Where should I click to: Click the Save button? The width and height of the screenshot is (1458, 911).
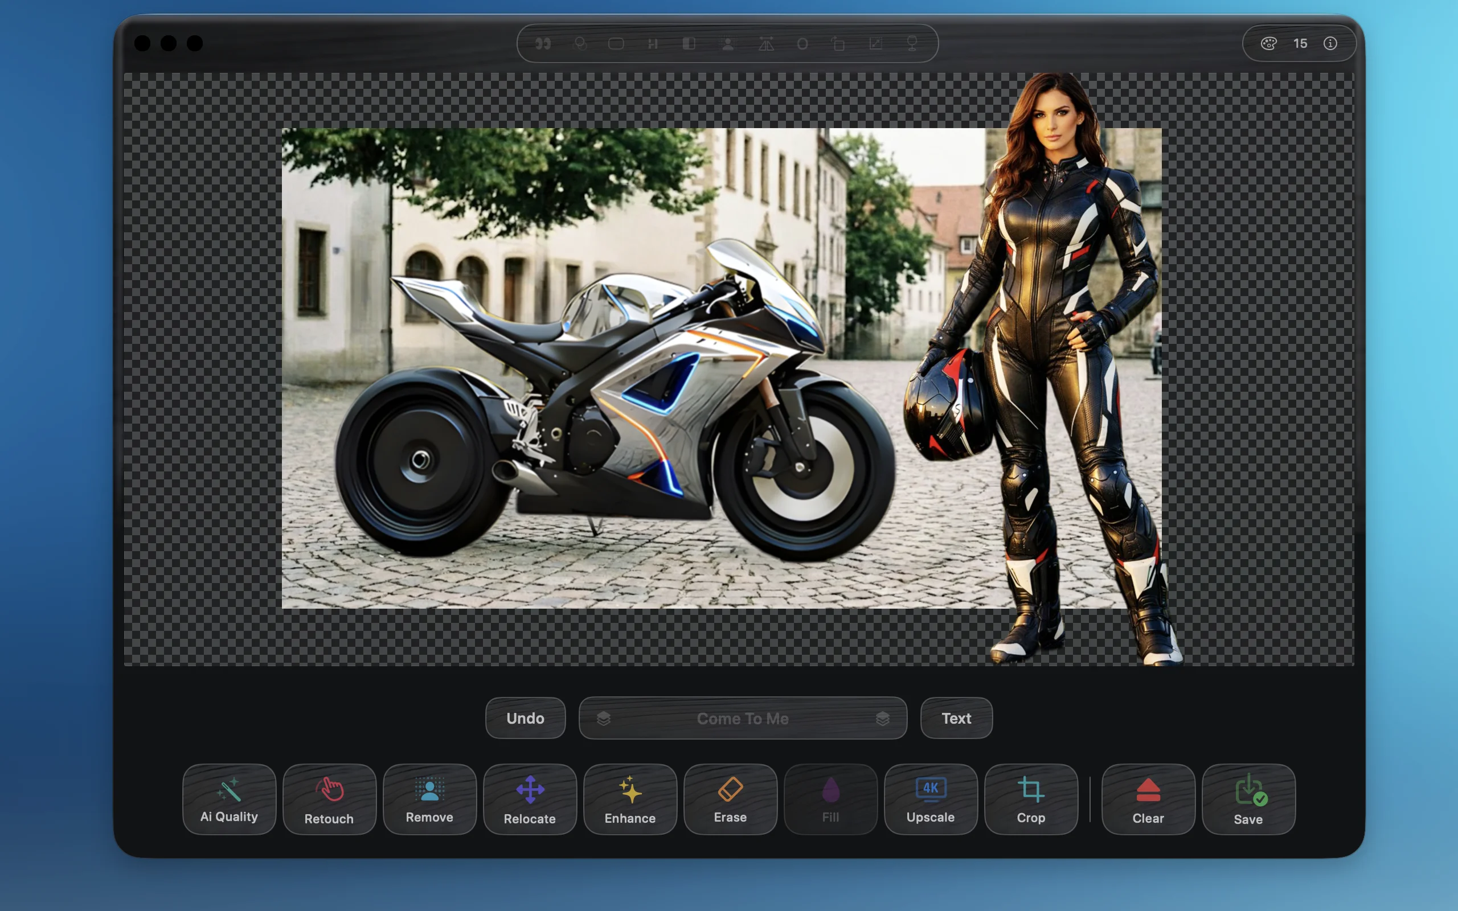coord(1248,799)
